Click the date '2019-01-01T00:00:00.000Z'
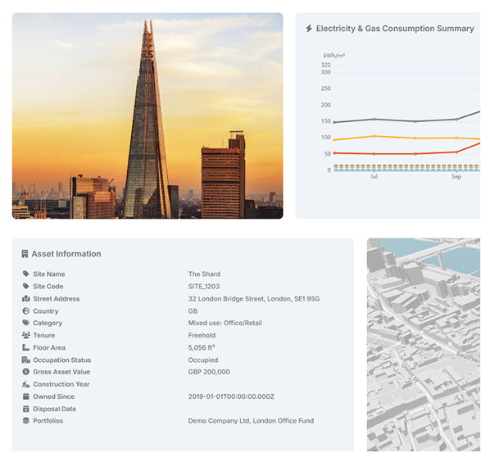 (231, 396)
